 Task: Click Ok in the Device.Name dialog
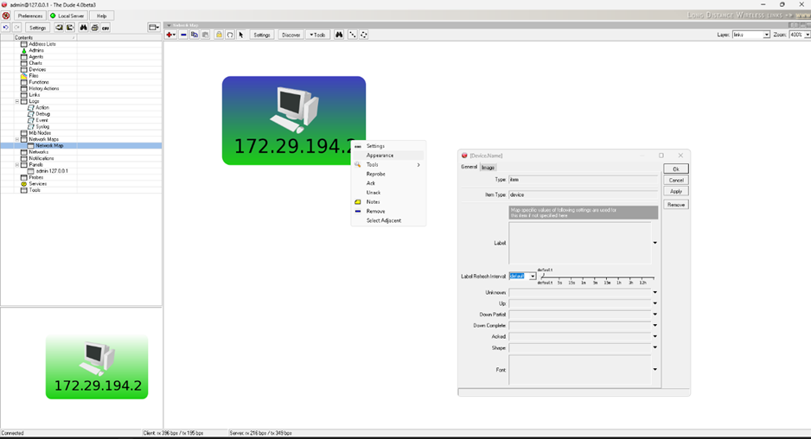[x=675, y=169]
